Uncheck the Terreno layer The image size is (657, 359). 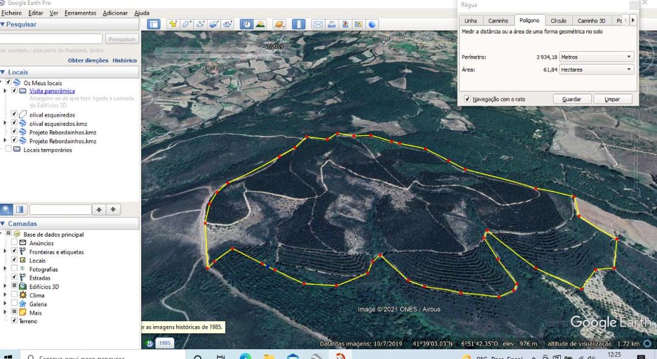(x=14, y=321)
